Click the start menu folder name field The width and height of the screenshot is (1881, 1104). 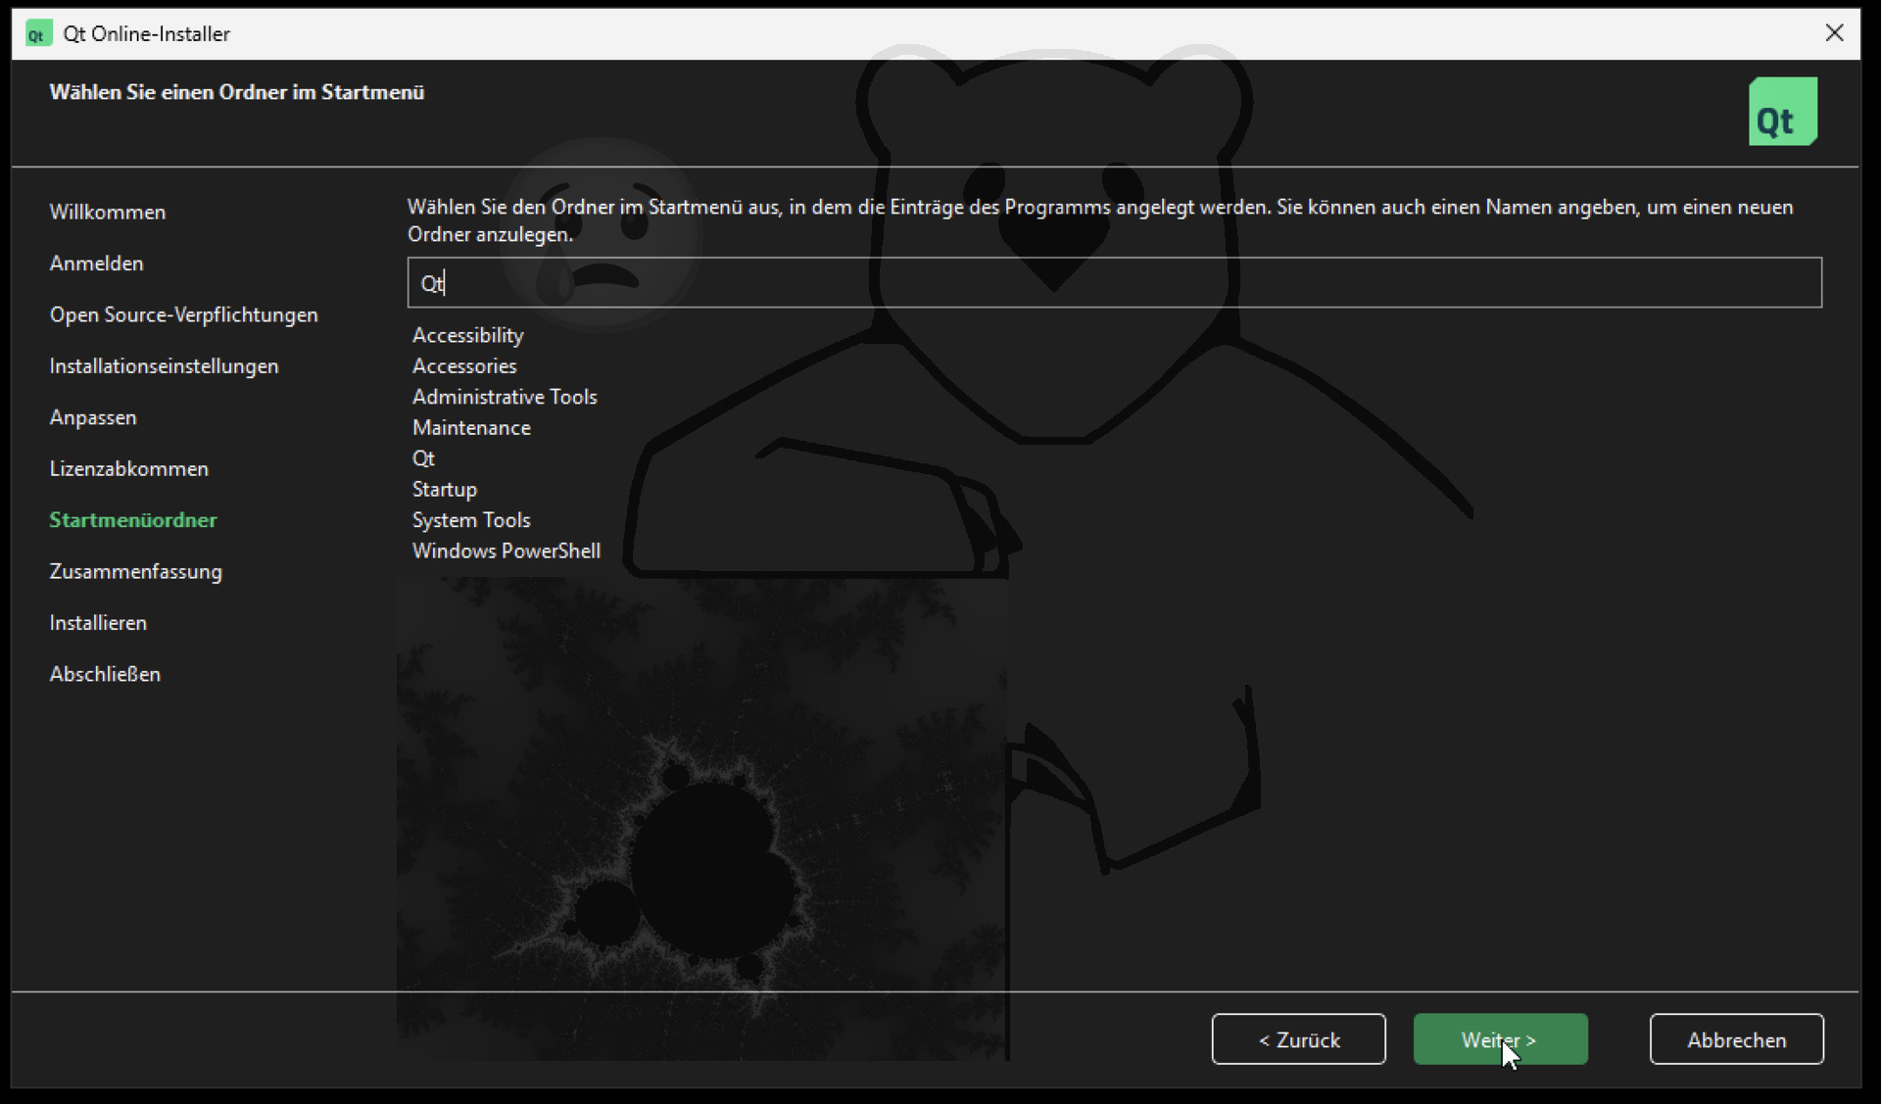coord(1114,283)
